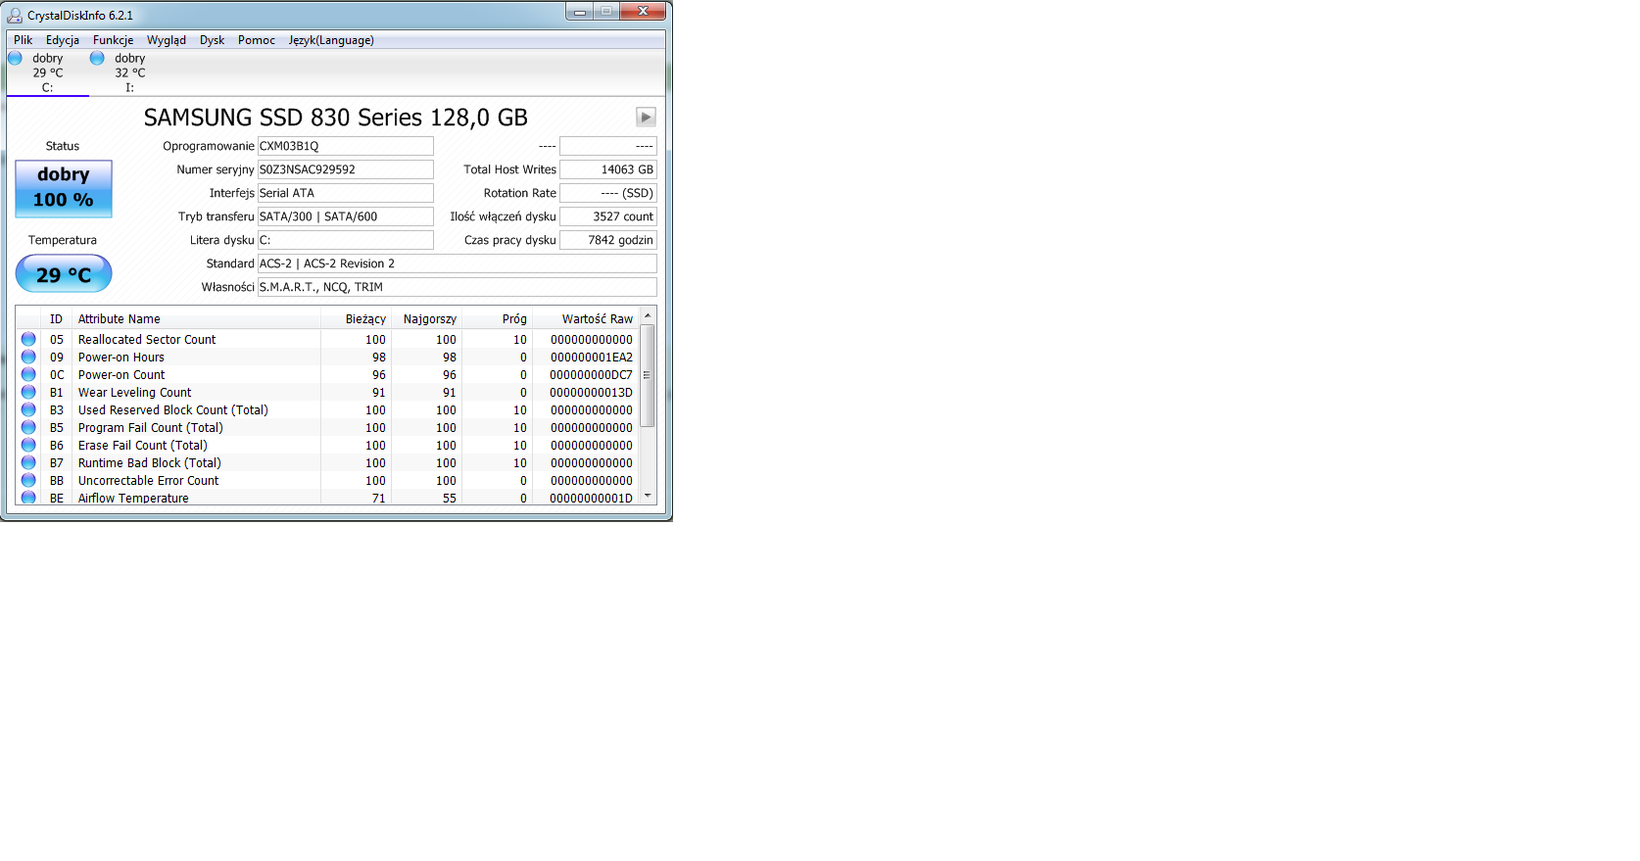Click the attribute list scroll down arrow
This screenshot has height=861, width=1640.
(648, 497)
